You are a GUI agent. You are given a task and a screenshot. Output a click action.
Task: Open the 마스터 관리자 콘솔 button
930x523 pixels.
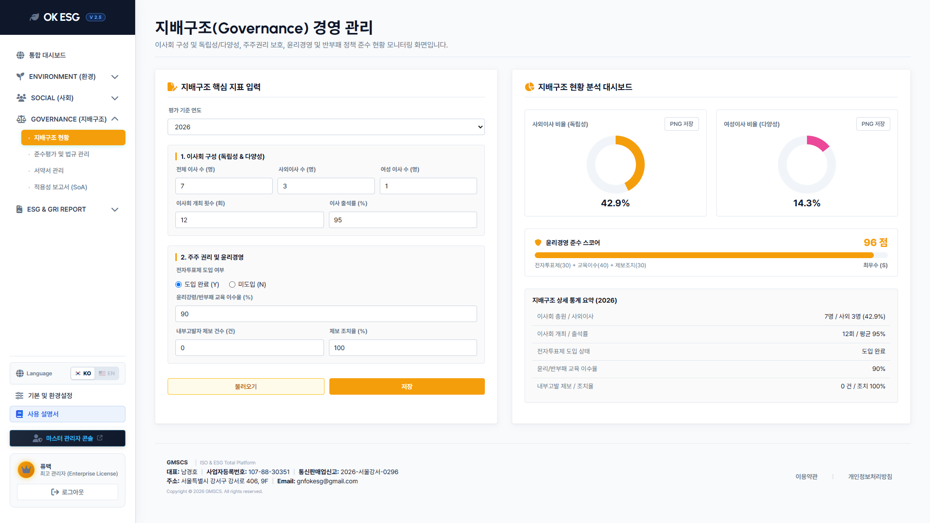coord(67,438)
